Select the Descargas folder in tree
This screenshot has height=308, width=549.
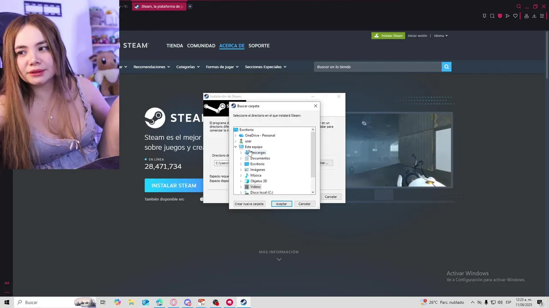(x=258, y=153)
